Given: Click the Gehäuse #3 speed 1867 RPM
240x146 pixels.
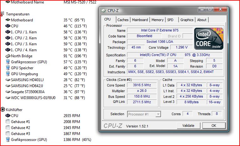Looking at the screenshot, I should 72,133.
